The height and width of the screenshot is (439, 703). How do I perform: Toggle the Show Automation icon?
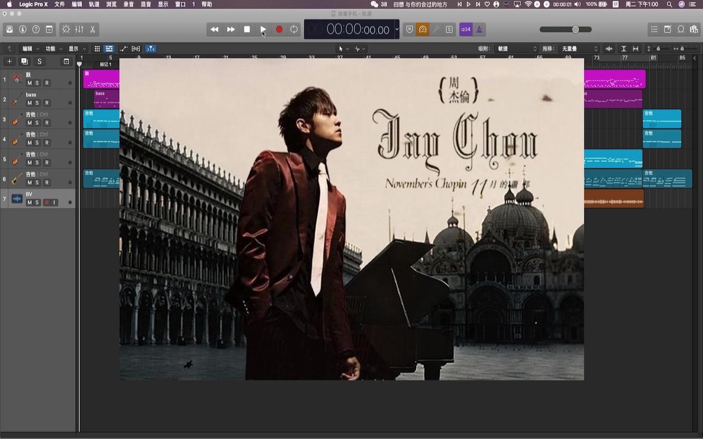point(124,49)
